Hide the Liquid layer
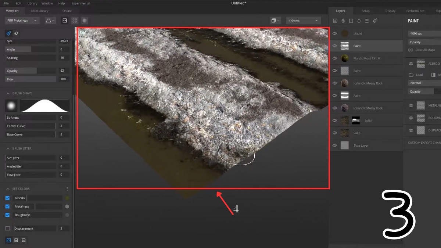The width and height of the screenshot is (441, 248). click(335, 33)
